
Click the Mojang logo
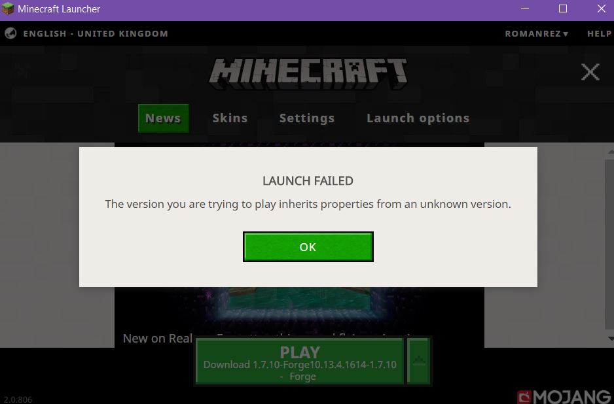click(564, 396)
